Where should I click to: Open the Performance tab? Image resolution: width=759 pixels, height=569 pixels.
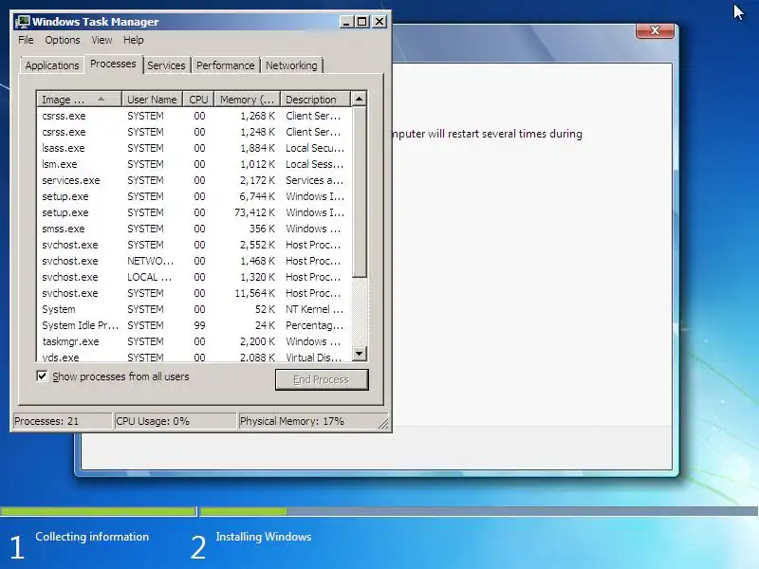pos(225,65)
